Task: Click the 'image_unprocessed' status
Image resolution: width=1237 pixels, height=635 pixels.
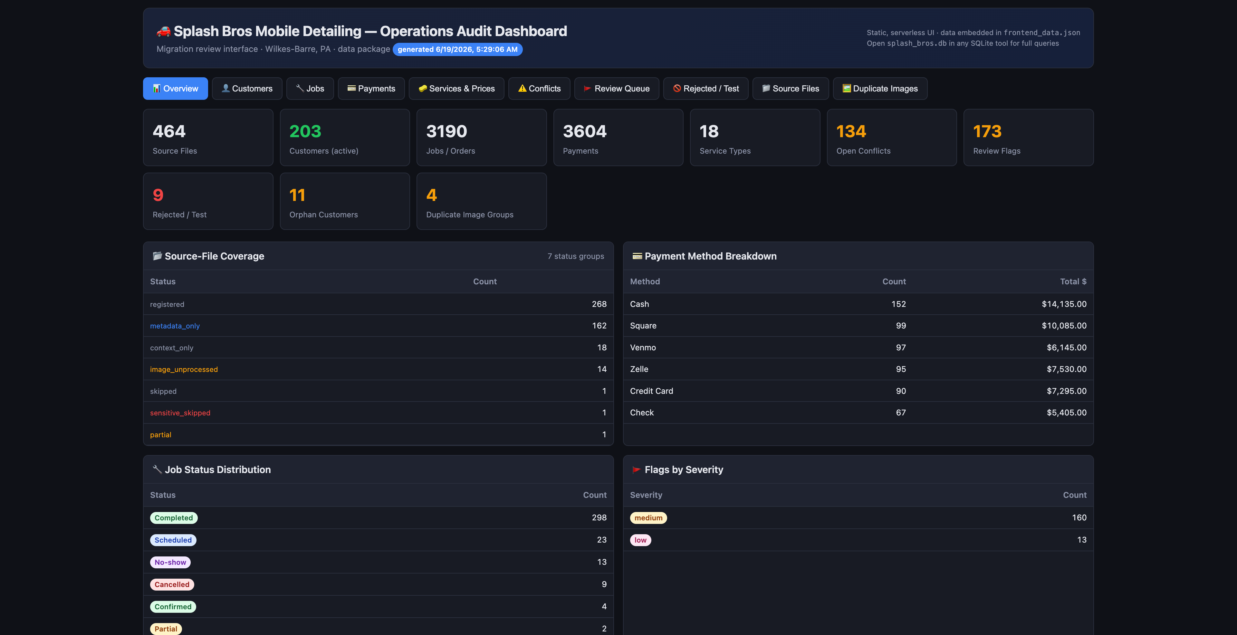Action: click(184, 369)
